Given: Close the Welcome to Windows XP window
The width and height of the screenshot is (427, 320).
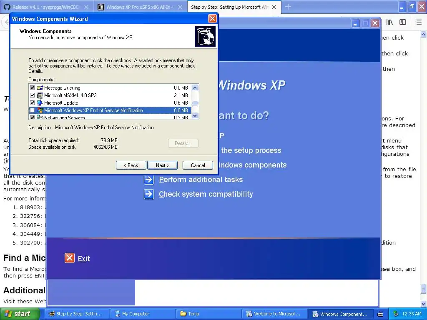Looking at the screenshot, I should 375,23.
